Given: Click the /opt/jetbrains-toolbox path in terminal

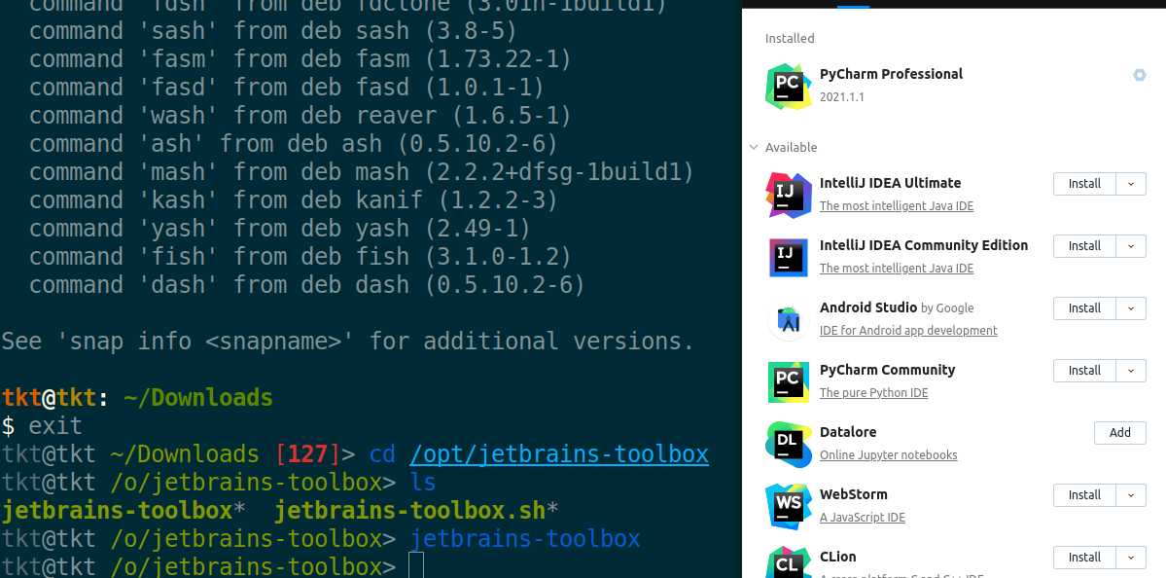Looking at the screenshot, I should tap(558, 454).
